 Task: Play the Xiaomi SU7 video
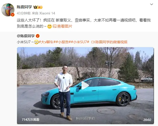pyautogui.click(x=85, y=86)
